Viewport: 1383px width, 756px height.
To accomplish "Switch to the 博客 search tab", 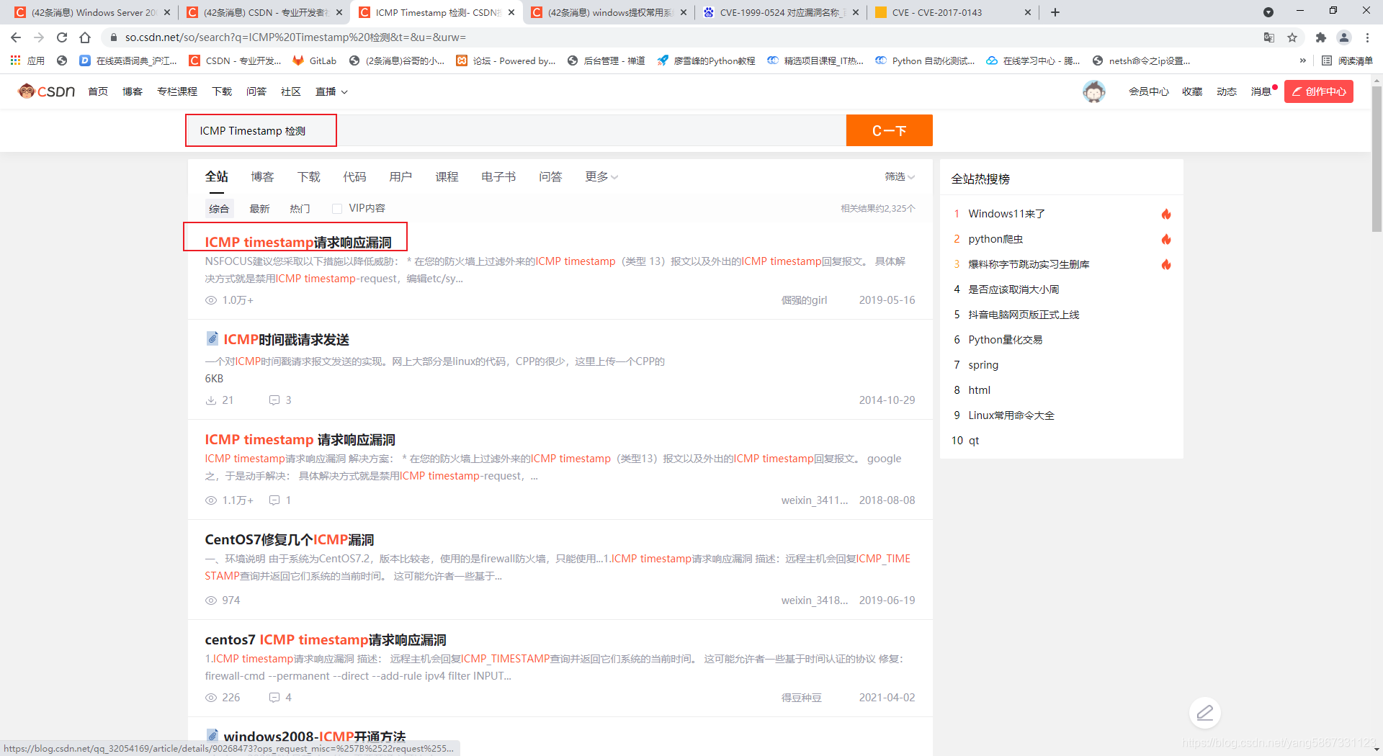I will [262, 177].
